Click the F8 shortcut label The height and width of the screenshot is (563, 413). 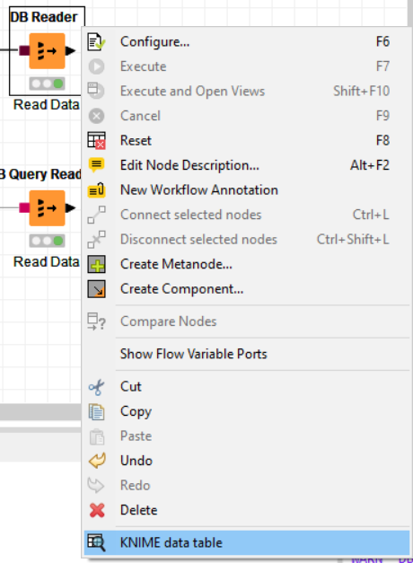pos(382,140)
